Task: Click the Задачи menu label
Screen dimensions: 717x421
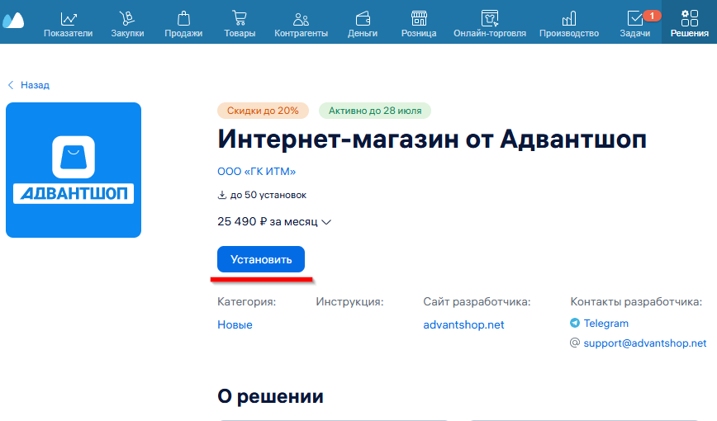Action: 634,33
